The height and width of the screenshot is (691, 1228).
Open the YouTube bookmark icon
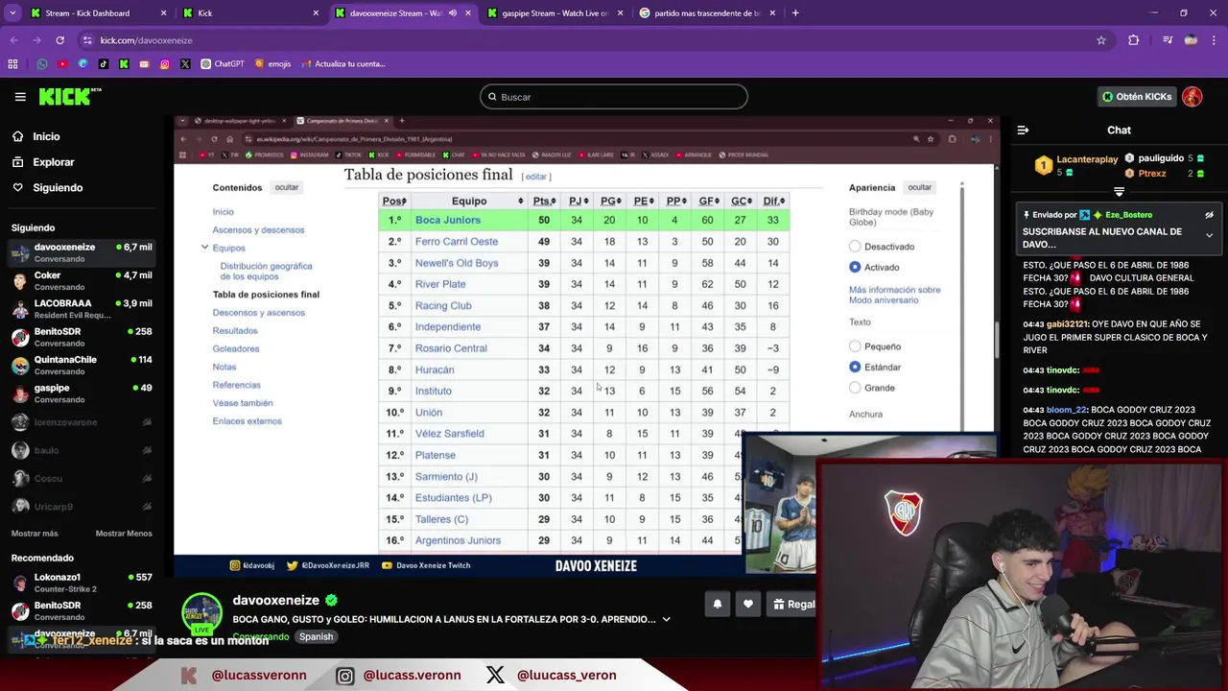pyautogui.click(x=62, y=64)
